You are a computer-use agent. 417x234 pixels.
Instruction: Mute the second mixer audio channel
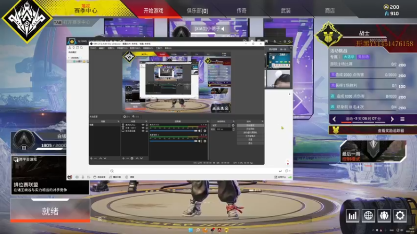point(200,141)
